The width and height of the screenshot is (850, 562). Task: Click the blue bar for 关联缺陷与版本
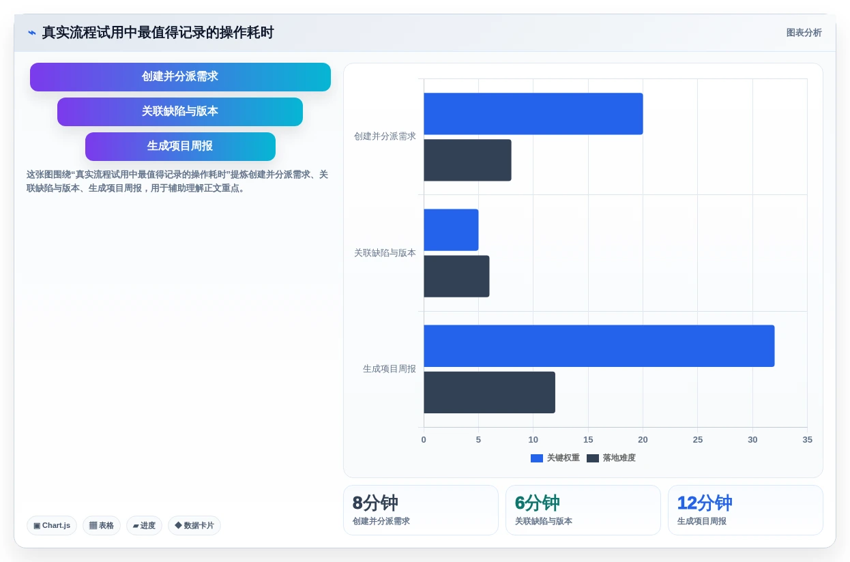pyautogui.click(x=451, y=230)
